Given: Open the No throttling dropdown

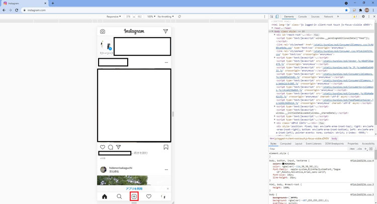Looking at the screenshot, I should (165, 17).
